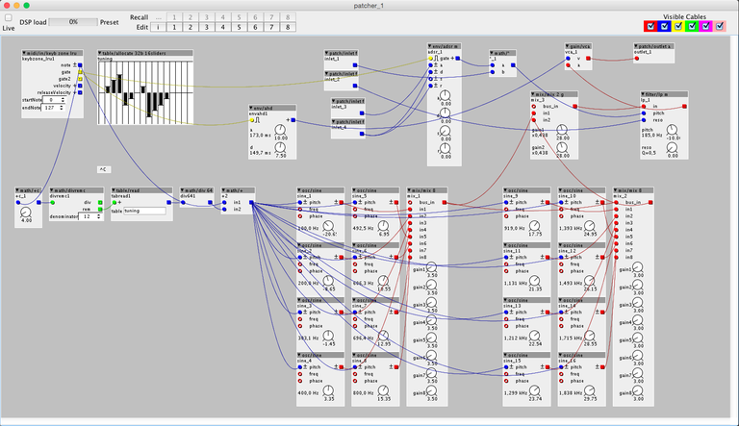Click the red output port of vca_1
This screenshot has height=426, width=739.
pyautogui.click(x=588, y=59)
